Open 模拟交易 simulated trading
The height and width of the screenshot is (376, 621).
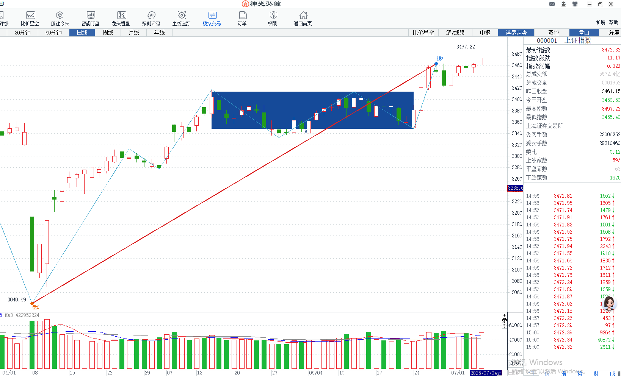212,18
